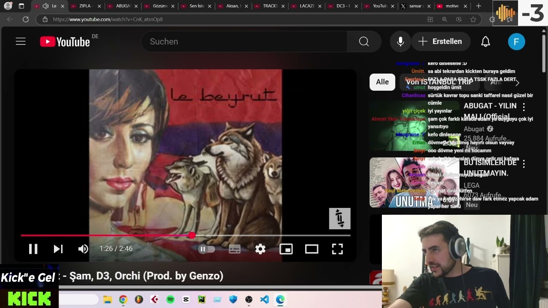Toggle subtitles in the player

235,249
